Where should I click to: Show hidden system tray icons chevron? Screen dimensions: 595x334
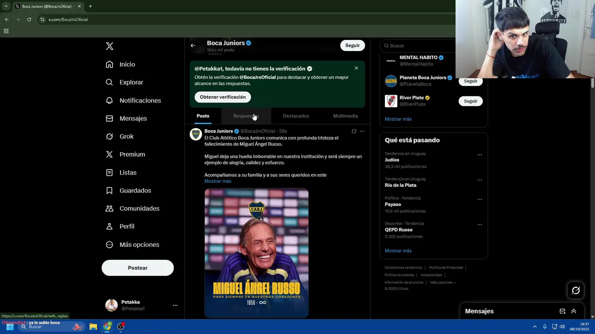tap(535, 327)
